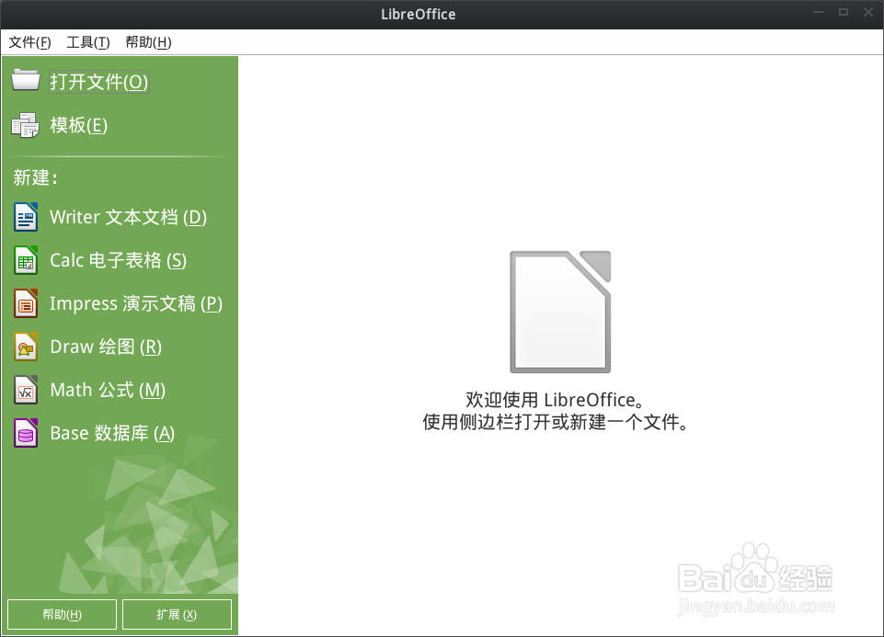Open the 文件(F) menu
The height and width of the screenshot is (637, 884).
(29, 42)
